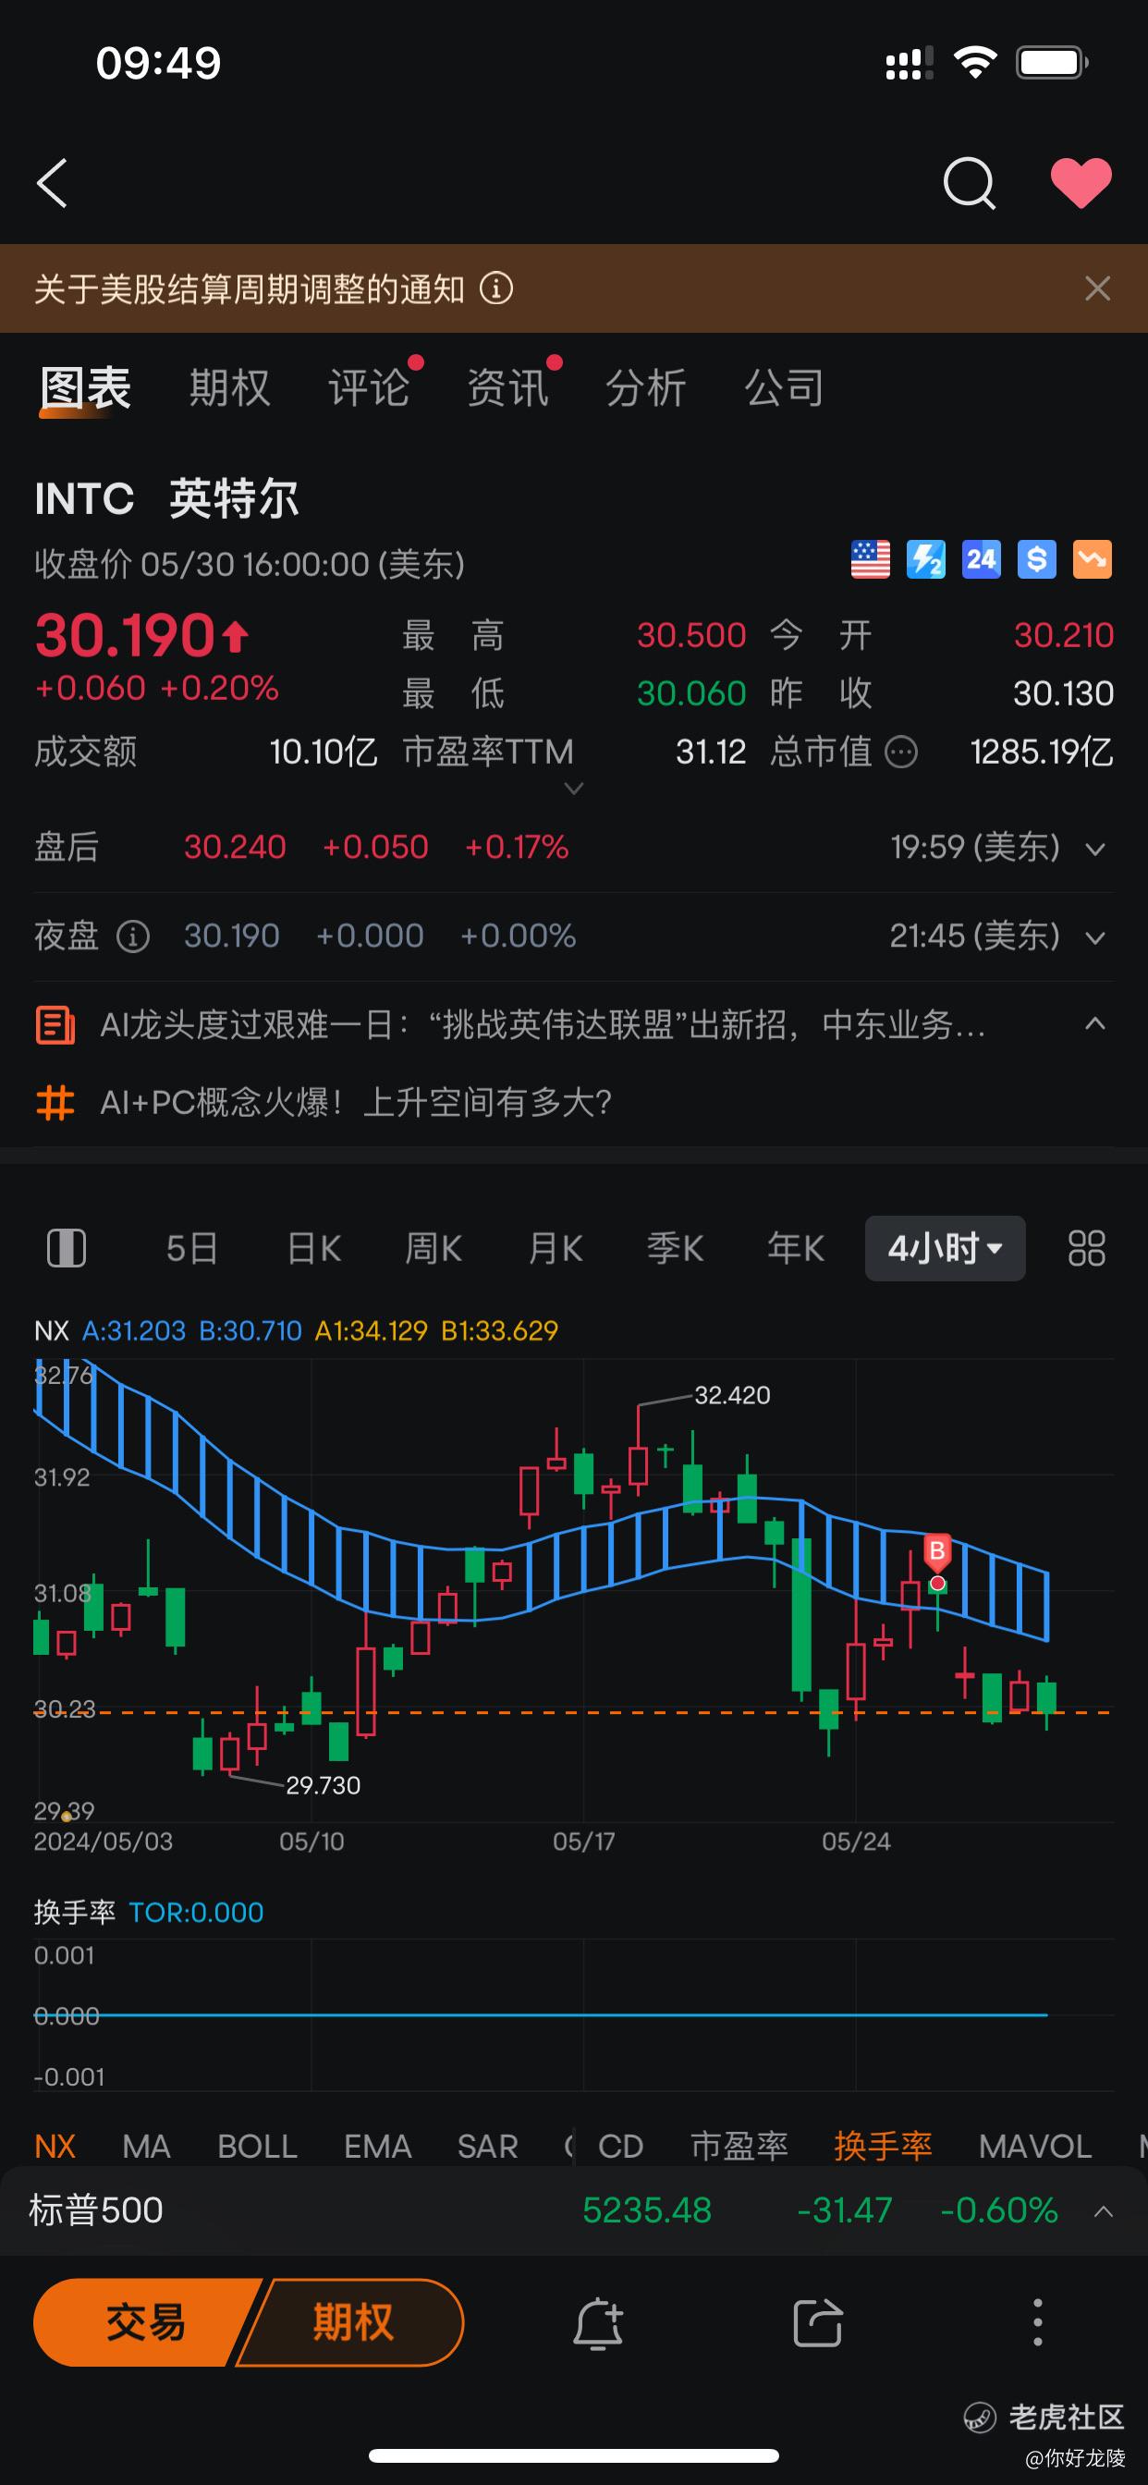Select the EMA indicator
This screenshot has height=2485, width=1148.
pyautogui.click(x=378, y=2147)
